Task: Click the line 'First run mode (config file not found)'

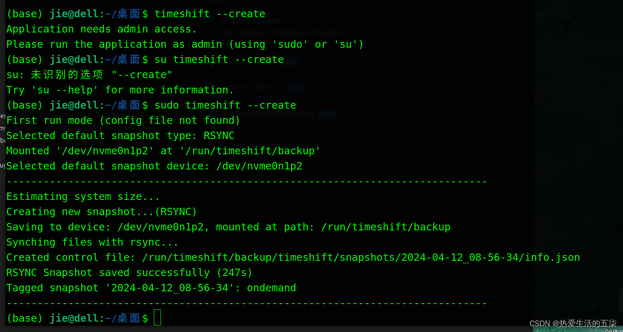Action: [123, 121]
